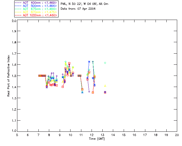This screenshot has height=146, width=182.
Task: Click the blue asterisk peak marker before 12 GMT
Action: (x=89, y=62)
